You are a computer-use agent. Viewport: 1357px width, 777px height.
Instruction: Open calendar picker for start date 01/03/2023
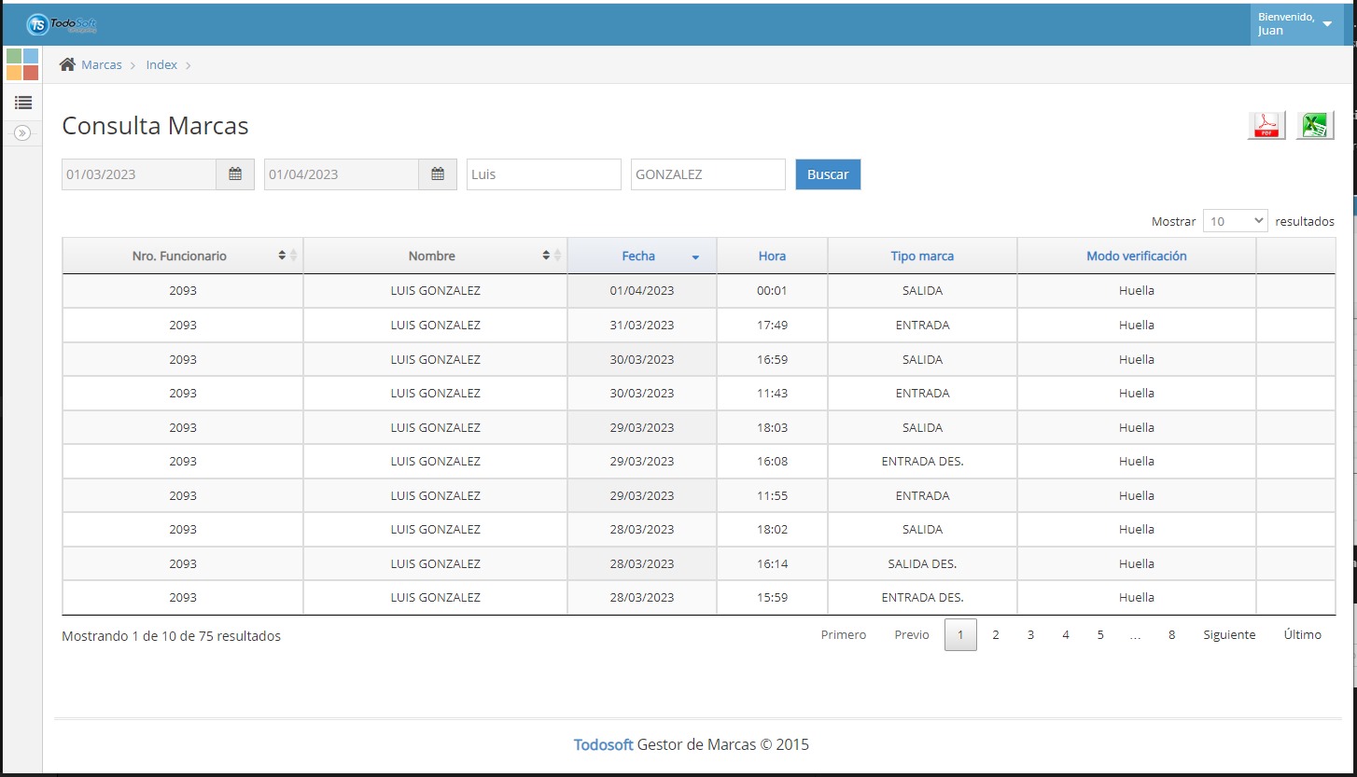[x=235, y=174]
